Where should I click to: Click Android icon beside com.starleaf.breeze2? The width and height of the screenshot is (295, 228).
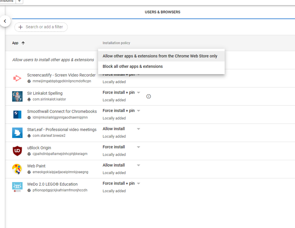(29, 136)
